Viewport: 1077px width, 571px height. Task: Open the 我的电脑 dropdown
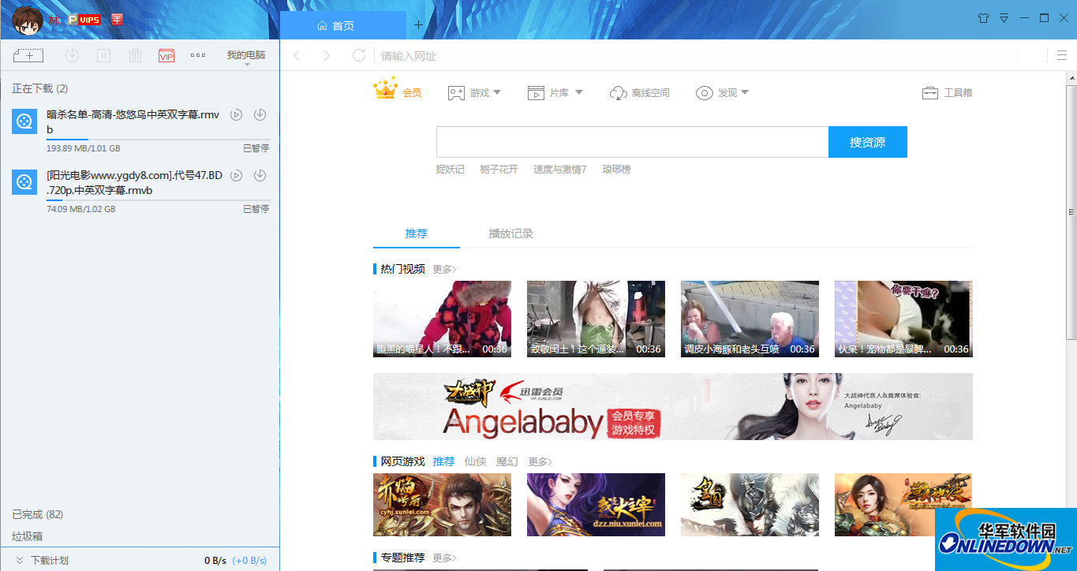tap(246, 56)
